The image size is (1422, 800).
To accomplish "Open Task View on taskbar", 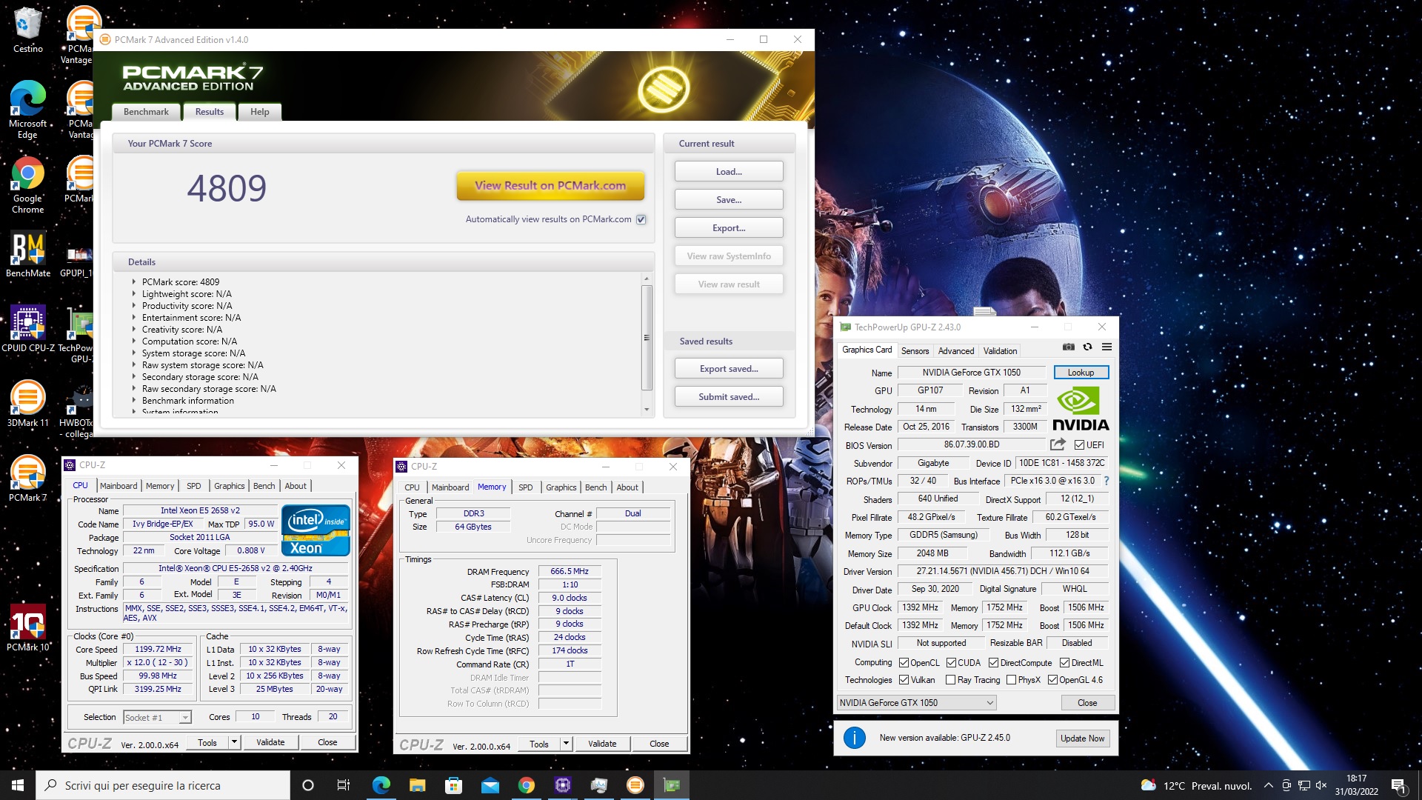I will click(343, 785).
